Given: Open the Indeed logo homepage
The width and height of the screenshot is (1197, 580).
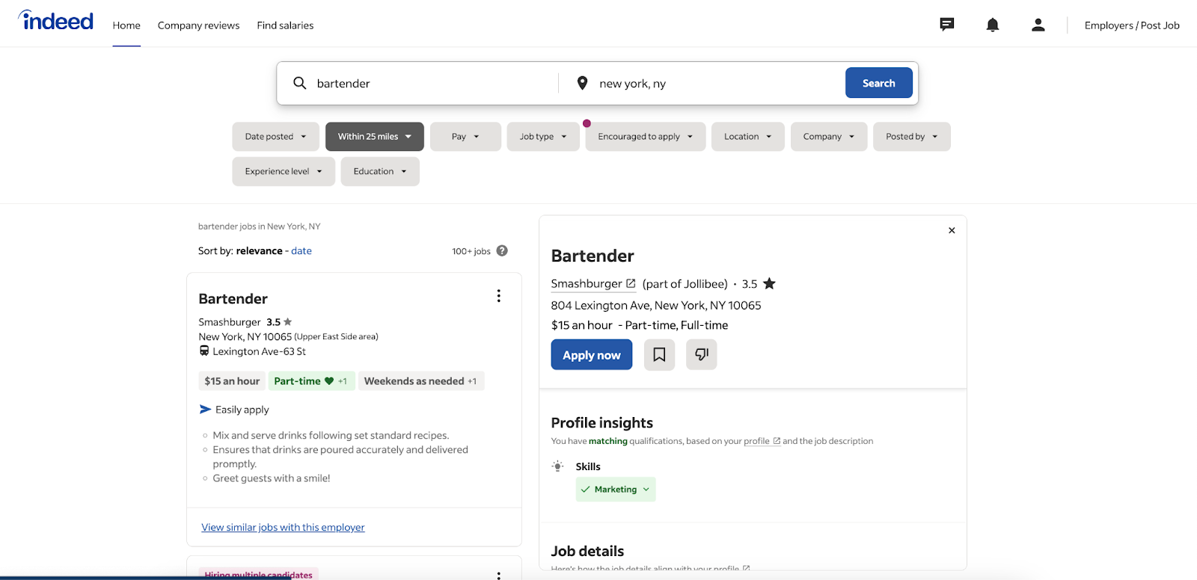Looking at the screenshot, I should [56, 20].
